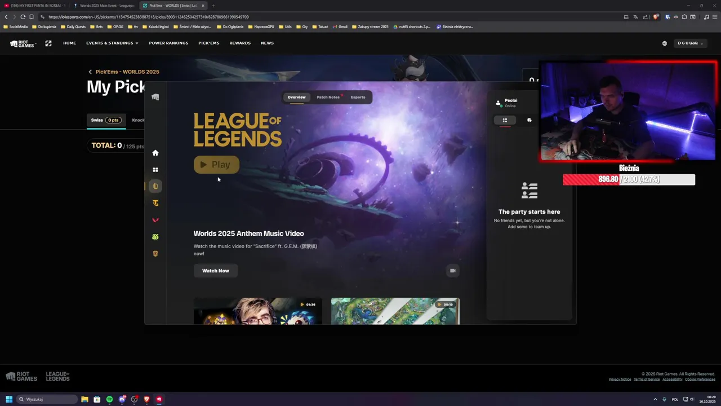Viewport: 721px width, 406px height.
Task: Open the Brave Shields lion icon
Action: point(656,17)
